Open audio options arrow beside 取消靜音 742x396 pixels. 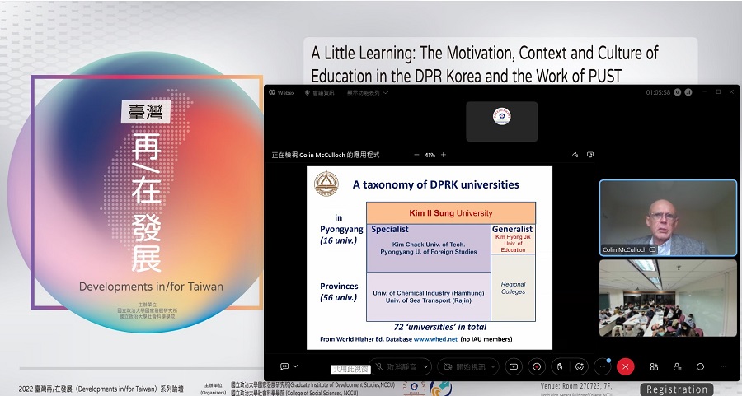pos(425,366)
